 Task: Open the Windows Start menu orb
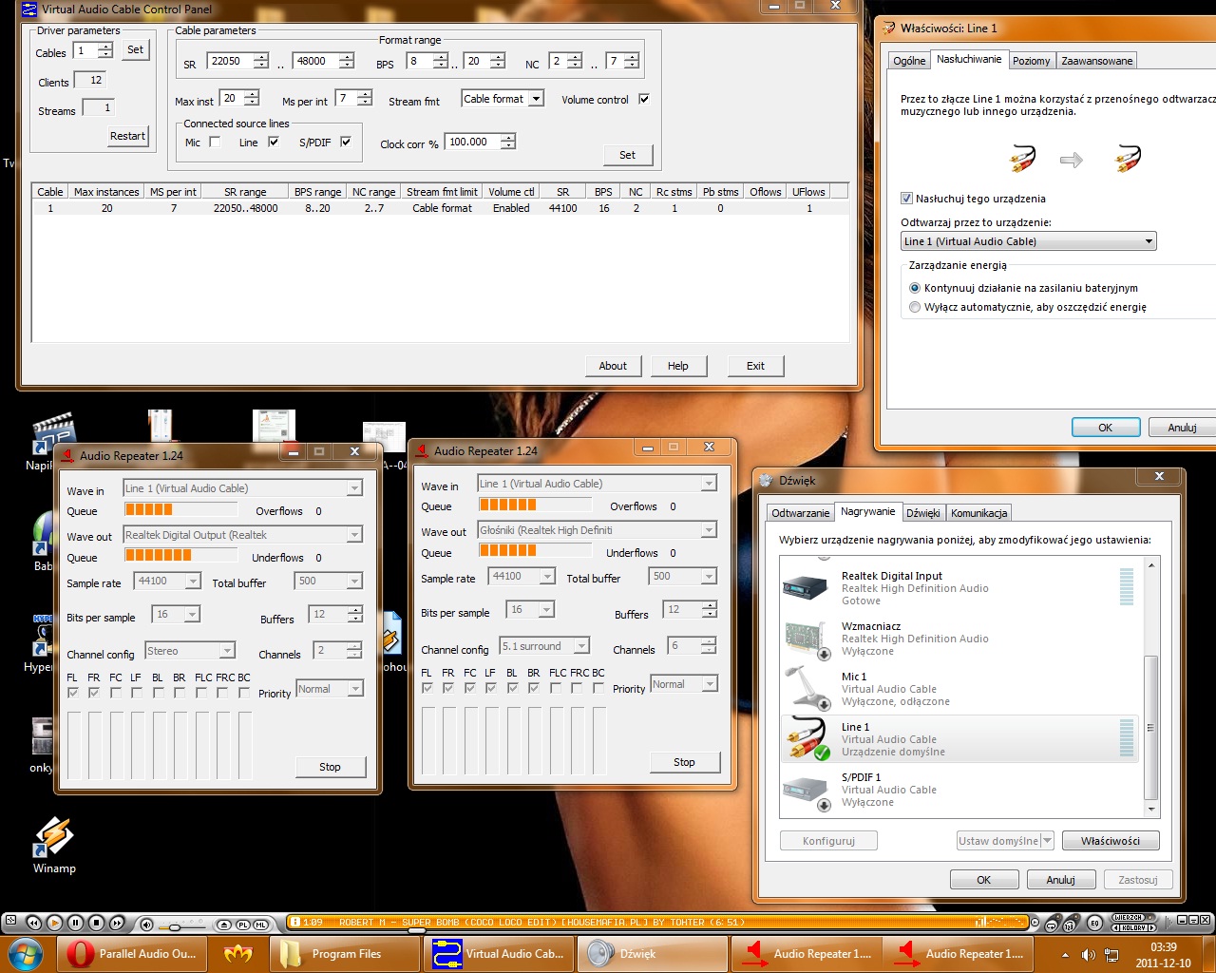(x=27, y=953)
